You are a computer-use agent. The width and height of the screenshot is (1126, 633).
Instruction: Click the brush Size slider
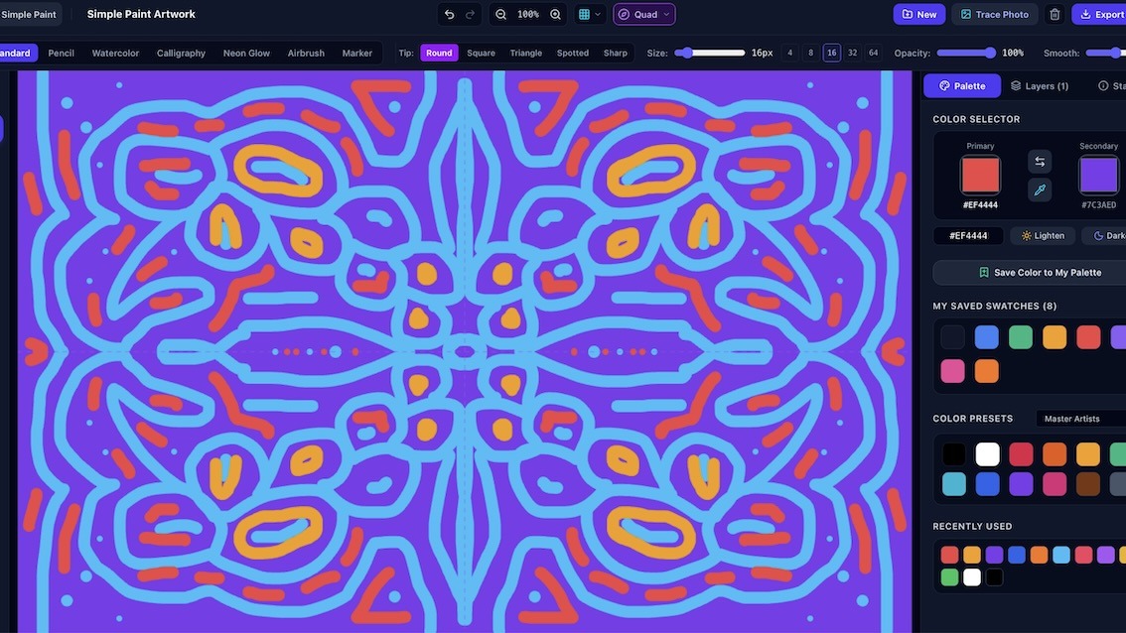click(710, 54)
